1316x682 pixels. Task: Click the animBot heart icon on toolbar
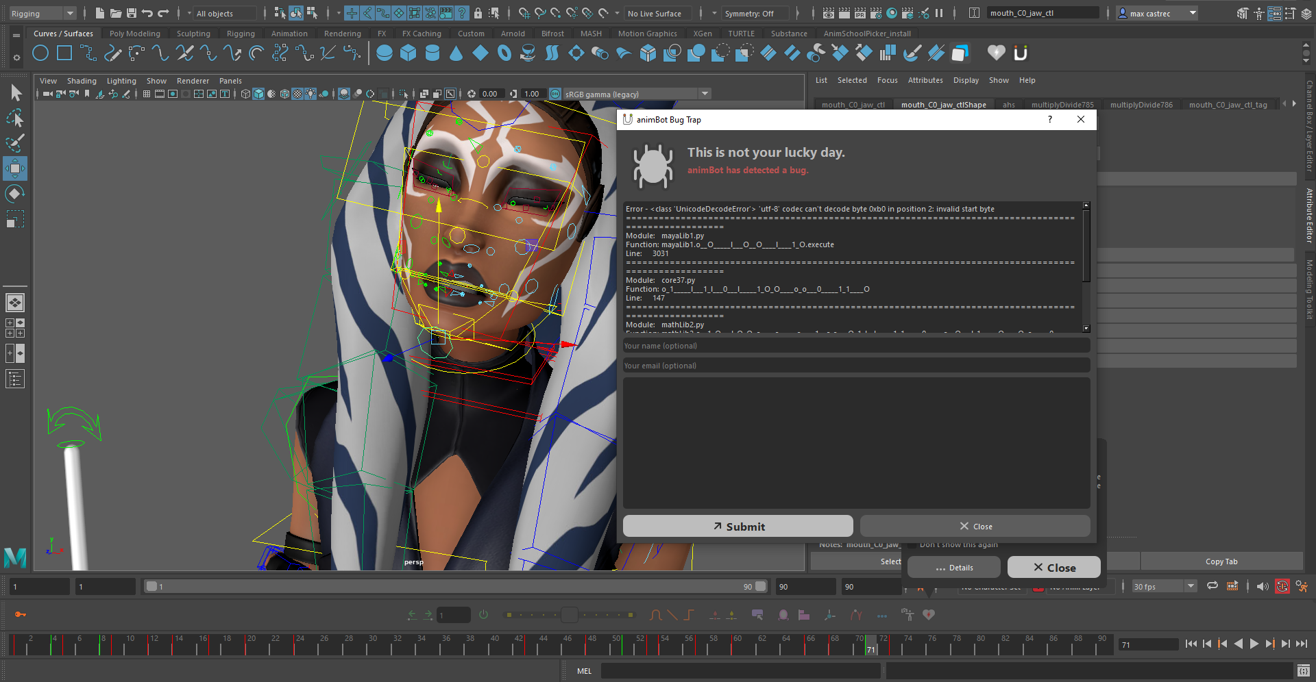pos(929,615)
